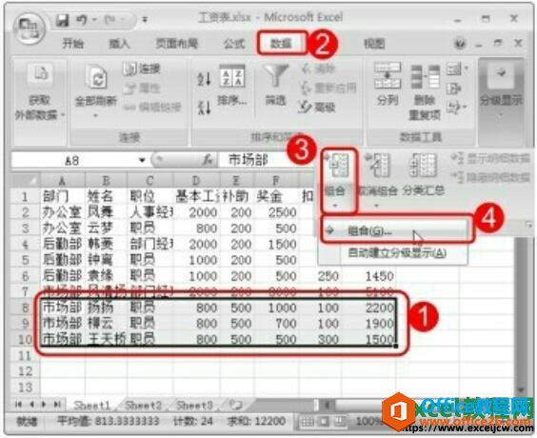Click cell with value 1450 in row 6
537x438 pixels.
click(368, 276)
